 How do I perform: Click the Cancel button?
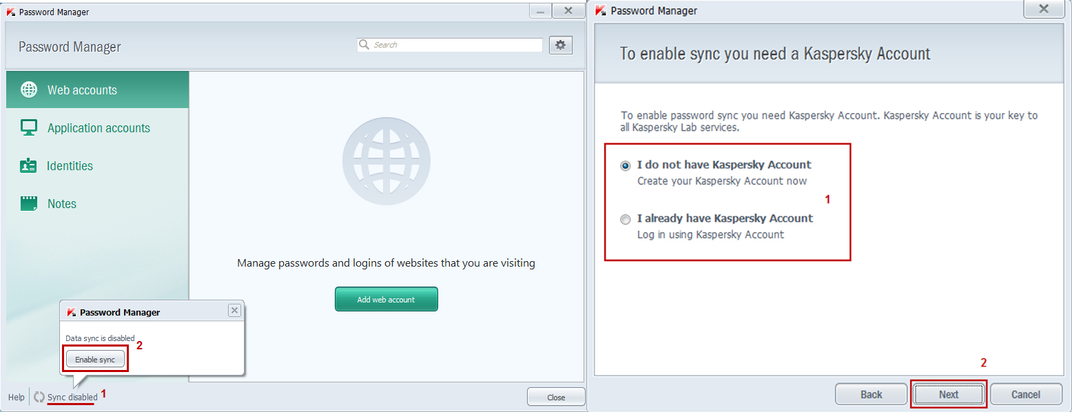(x=1026, y=394)
